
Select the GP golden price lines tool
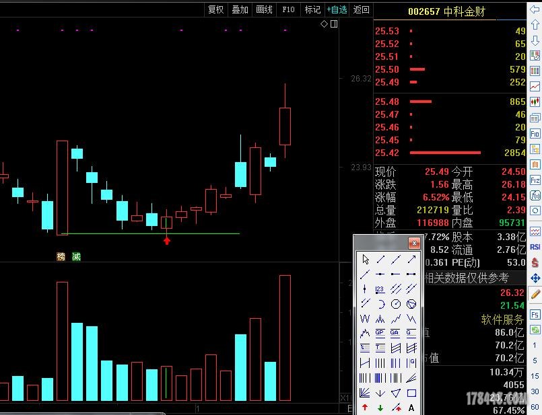[380, 333]
